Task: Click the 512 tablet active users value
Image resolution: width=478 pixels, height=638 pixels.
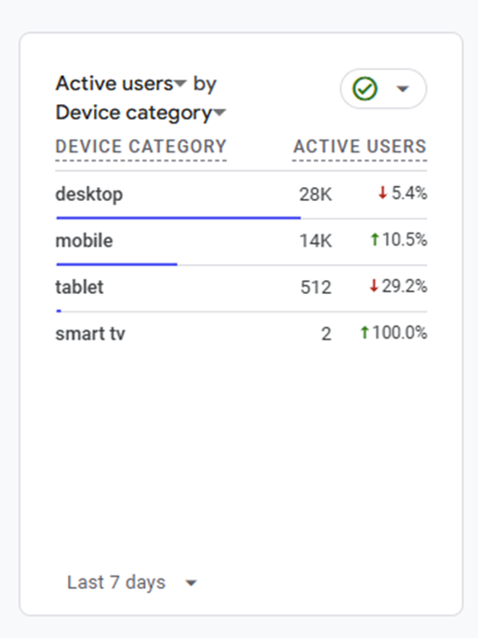Action: pos(315,287)
